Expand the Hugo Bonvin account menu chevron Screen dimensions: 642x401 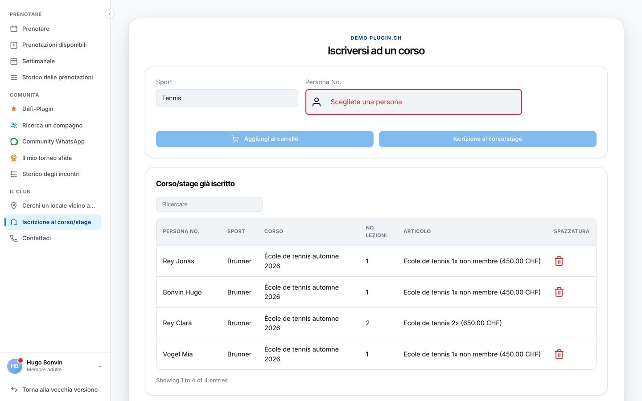pos(100,366)
